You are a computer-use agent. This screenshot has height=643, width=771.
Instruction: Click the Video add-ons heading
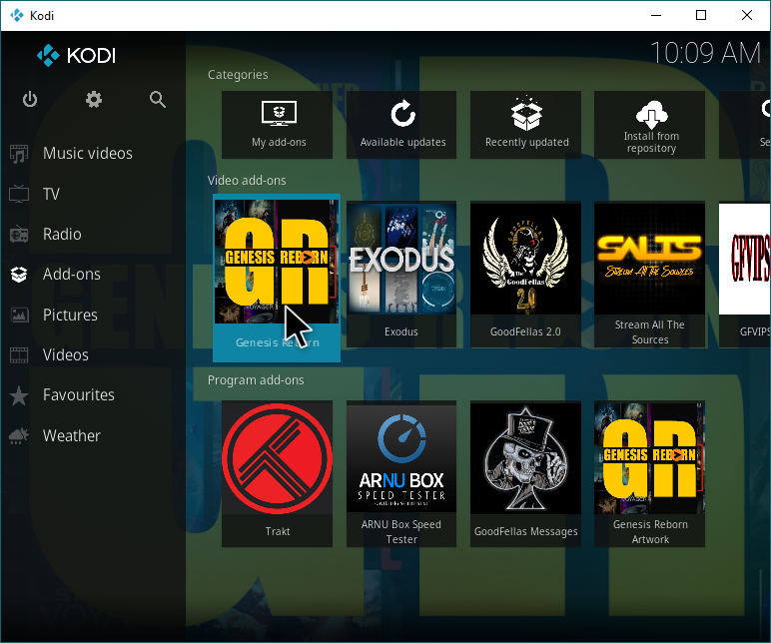click(247, 181)
